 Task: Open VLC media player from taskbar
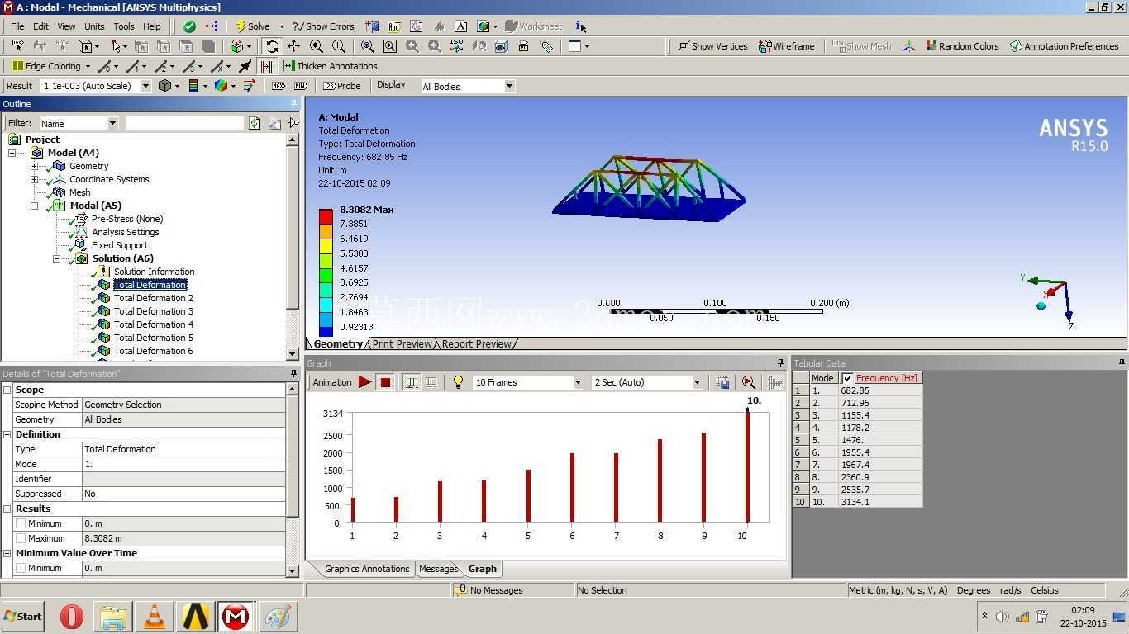pos(154,617)
